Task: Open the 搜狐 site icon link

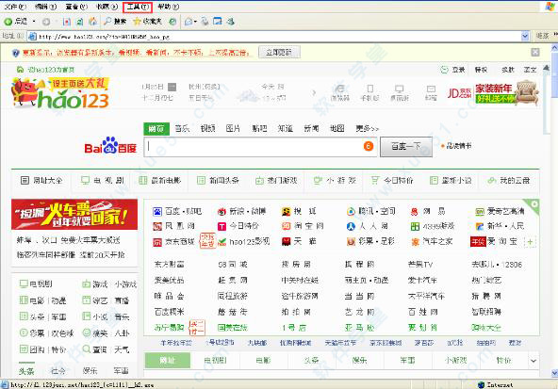Action: click(287, 212)
